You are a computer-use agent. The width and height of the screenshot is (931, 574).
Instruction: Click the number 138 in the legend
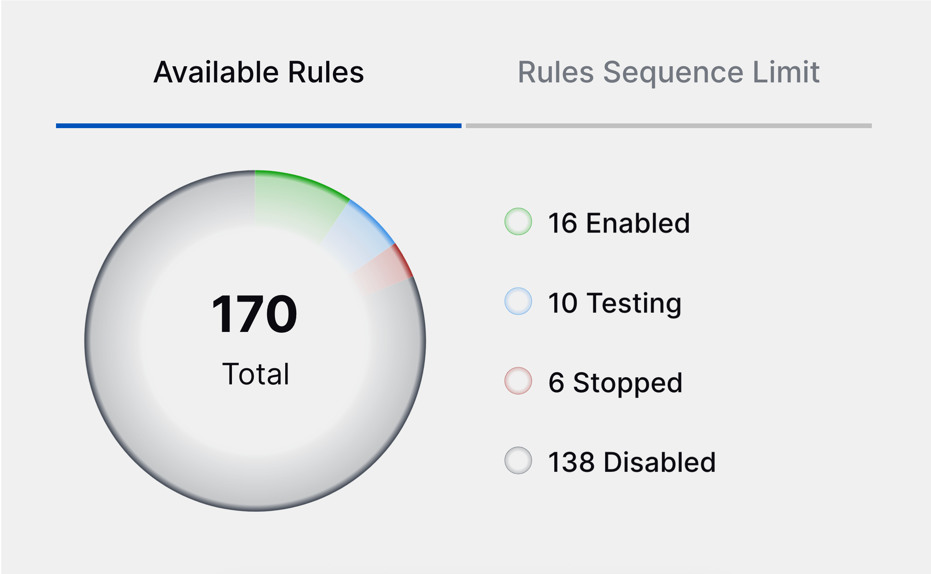click(572, 462)
